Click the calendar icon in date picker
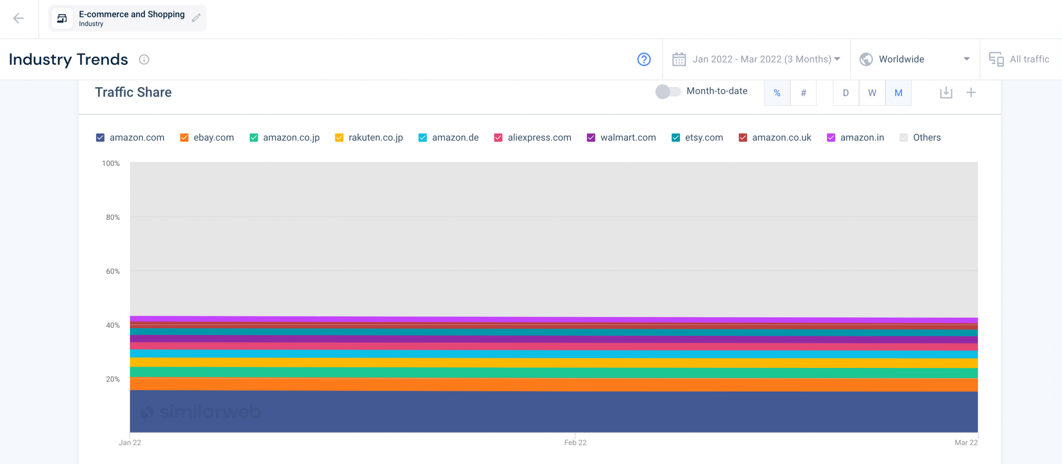The width and height of the screenshot is (1062, 464). tap(679, 59)
